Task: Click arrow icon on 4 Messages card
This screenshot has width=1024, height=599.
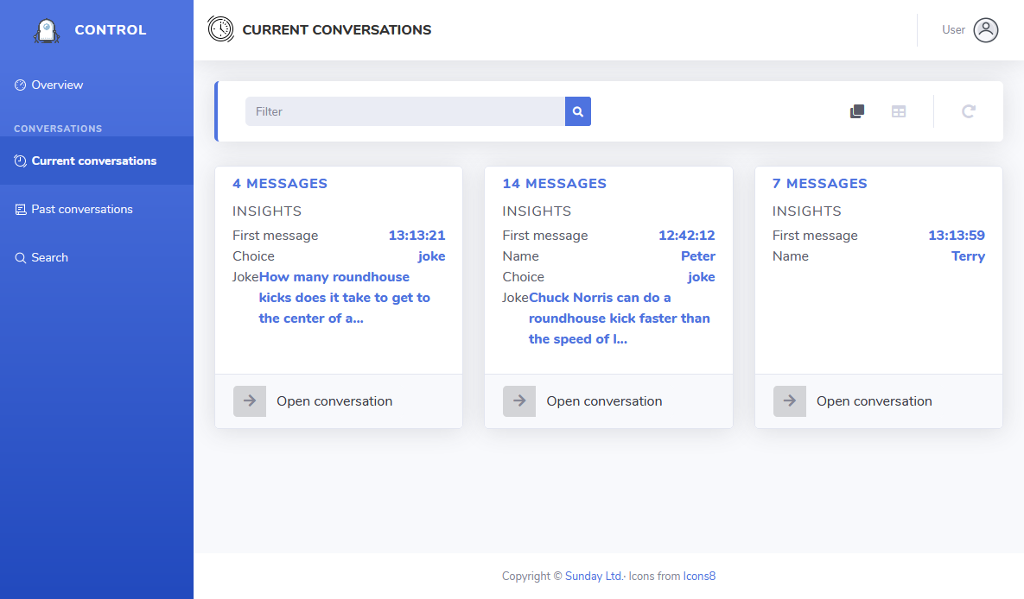Action: [250, 401]
